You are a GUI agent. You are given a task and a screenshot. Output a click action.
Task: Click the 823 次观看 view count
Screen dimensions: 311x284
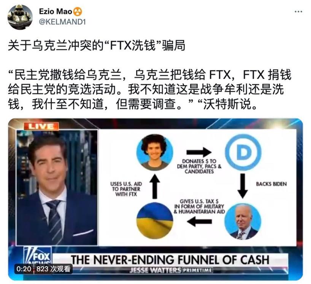tap(53, 269)
